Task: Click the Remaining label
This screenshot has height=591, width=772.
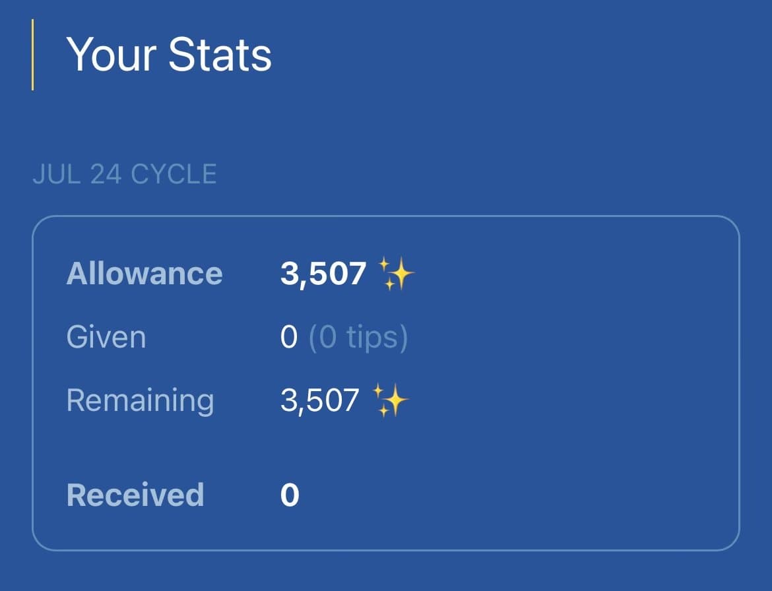Action: coord(140,400)
